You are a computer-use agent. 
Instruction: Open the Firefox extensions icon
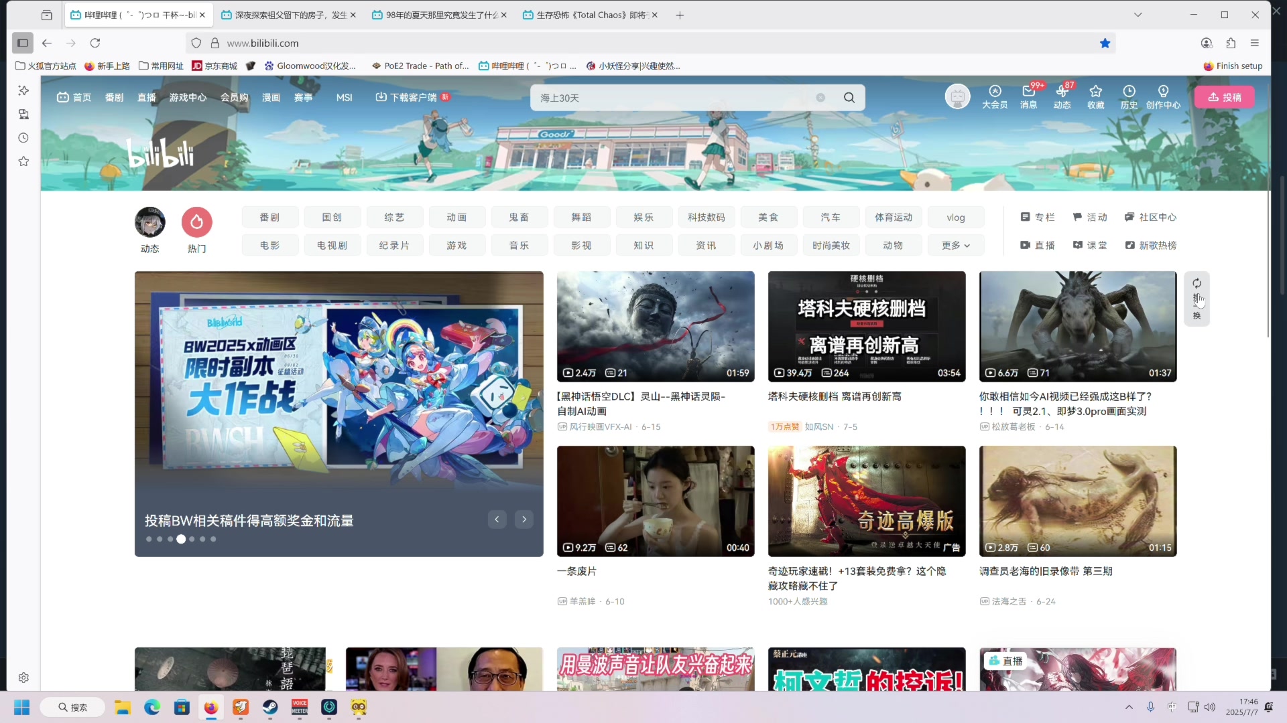point(1231,43)
